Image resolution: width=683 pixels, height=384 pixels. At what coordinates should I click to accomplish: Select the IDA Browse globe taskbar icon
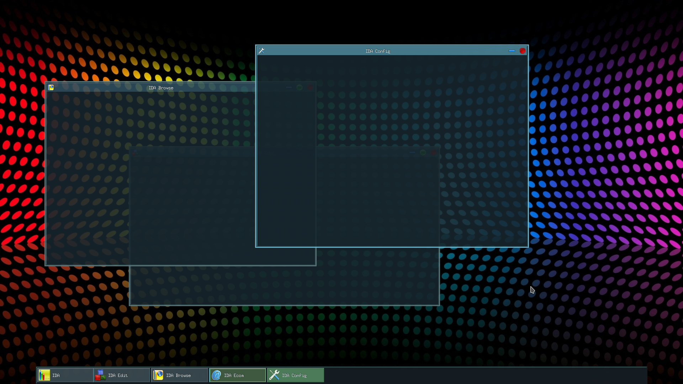pos(159,375)
